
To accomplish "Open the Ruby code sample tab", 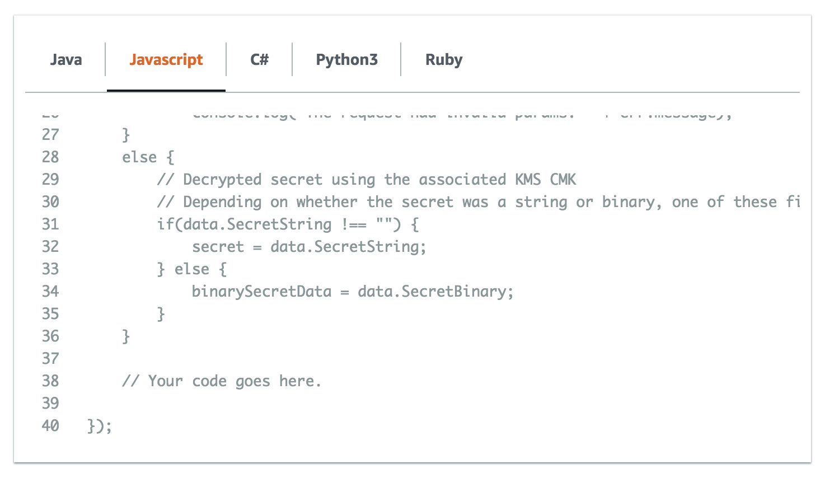I will pyautogui.click(x=444, y=59).
